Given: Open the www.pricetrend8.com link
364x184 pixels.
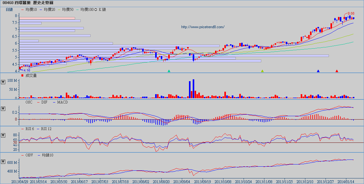Looking at the screenshot, I should click(x=203, y=27).
